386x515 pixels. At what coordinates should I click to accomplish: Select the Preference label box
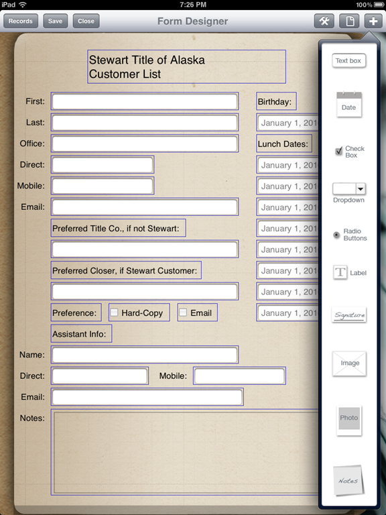point(76,312)
